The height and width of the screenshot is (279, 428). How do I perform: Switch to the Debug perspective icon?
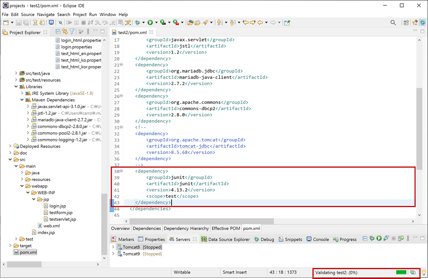click(x=423, y=23)
